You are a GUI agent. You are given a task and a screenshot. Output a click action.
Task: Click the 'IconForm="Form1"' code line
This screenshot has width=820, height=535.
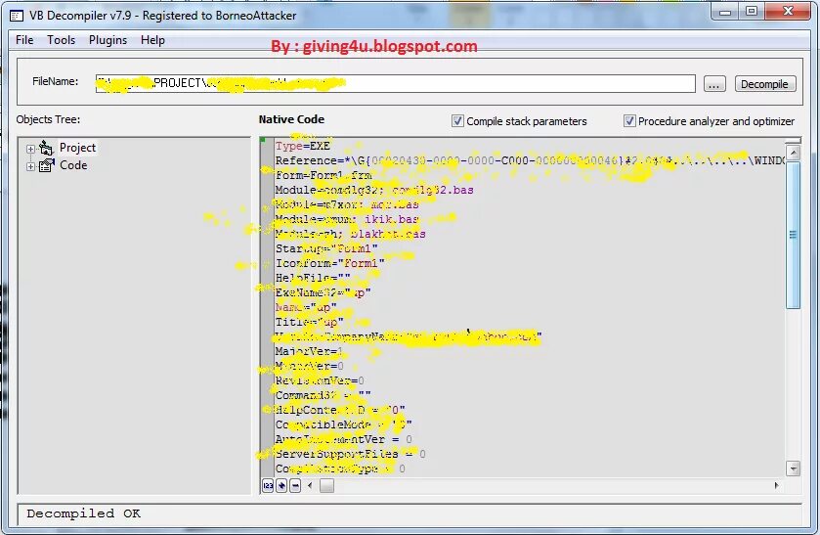click(330, 263)
